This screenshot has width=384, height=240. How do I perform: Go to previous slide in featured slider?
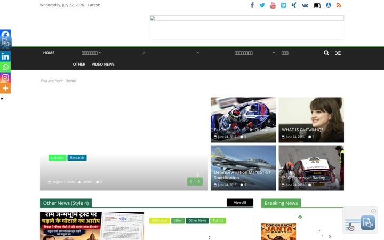coord(191,181)
